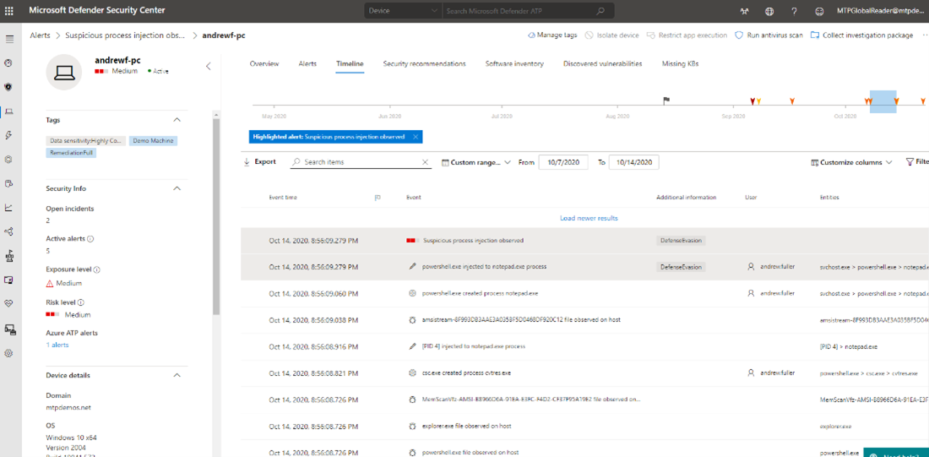Click the dark red alert marker on timeline
This screenshot has height=457, width=929.
coord(752,101)
